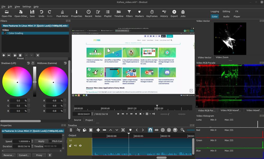Viewport: 264px width, 159px height.
Task: Mute the V1 track audio
Action: pyautogui.click(x=75, y=146)
